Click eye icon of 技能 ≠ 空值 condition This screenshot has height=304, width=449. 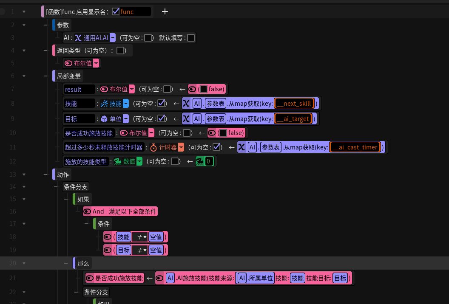point(108,237)
